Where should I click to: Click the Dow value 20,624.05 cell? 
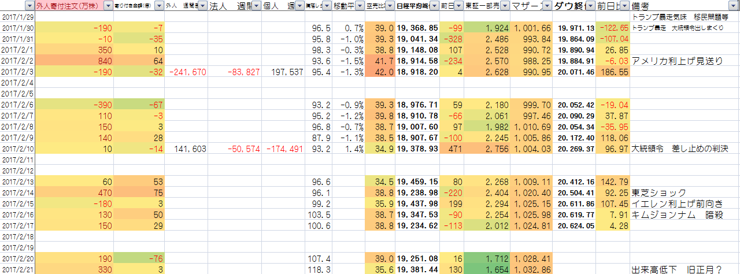click(576, 225)
